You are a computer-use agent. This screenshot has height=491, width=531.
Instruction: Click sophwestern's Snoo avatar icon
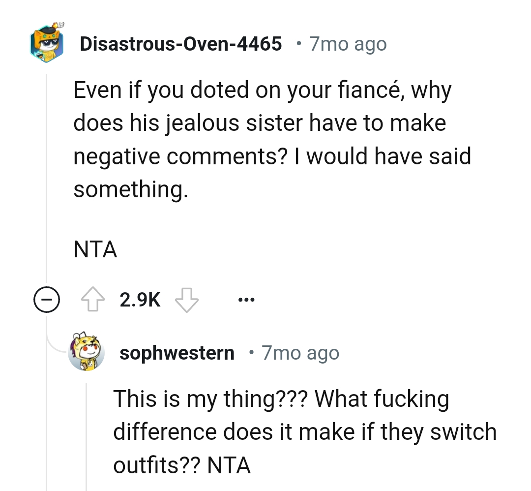(87, 351)
